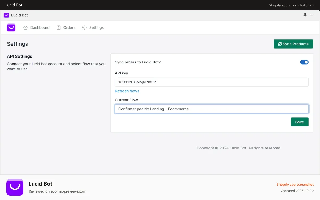Click the 'Sync orders to Lucid Bot?' label
Screen dimensions: 320x200
(138, 62)
